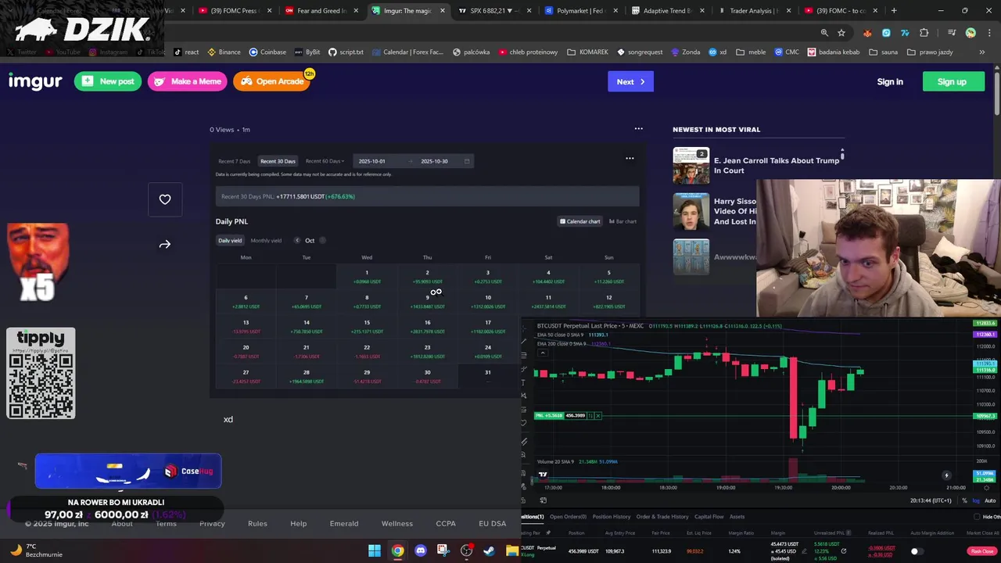Open the palcówka bookmark folder

470,52
